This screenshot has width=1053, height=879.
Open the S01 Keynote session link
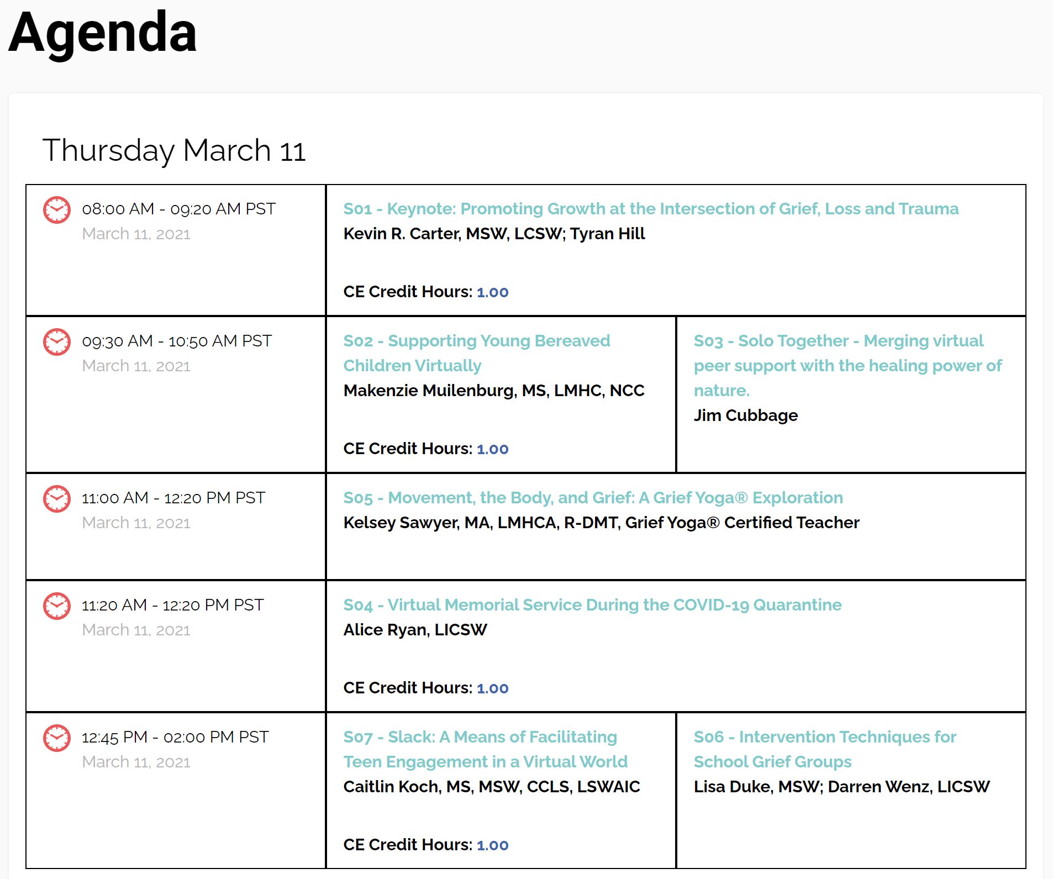coord(650,209)
